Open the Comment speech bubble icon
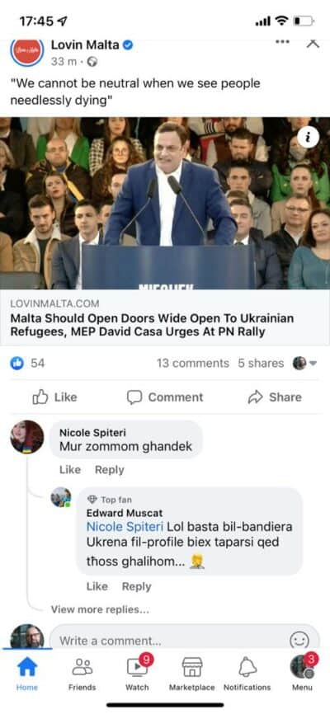Viewport: 330px width, 714px height. pos(134,397)
